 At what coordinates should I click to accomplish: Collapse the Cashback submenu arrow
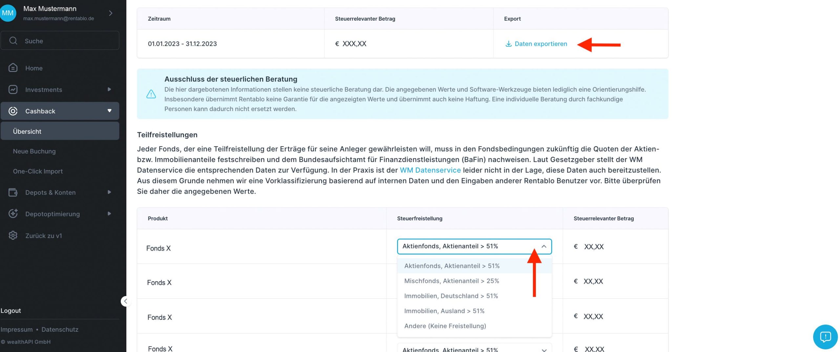pos(109,111)
